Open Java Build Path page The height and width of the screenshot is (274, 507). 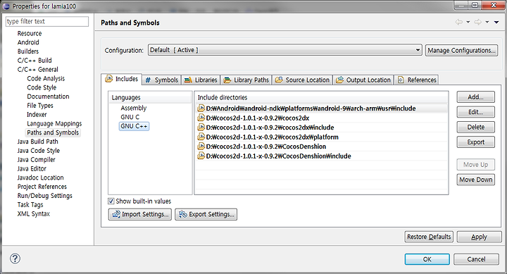tap(37, 142)
